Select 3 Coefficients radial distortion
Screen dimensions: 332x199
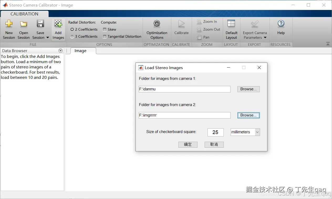72,37
